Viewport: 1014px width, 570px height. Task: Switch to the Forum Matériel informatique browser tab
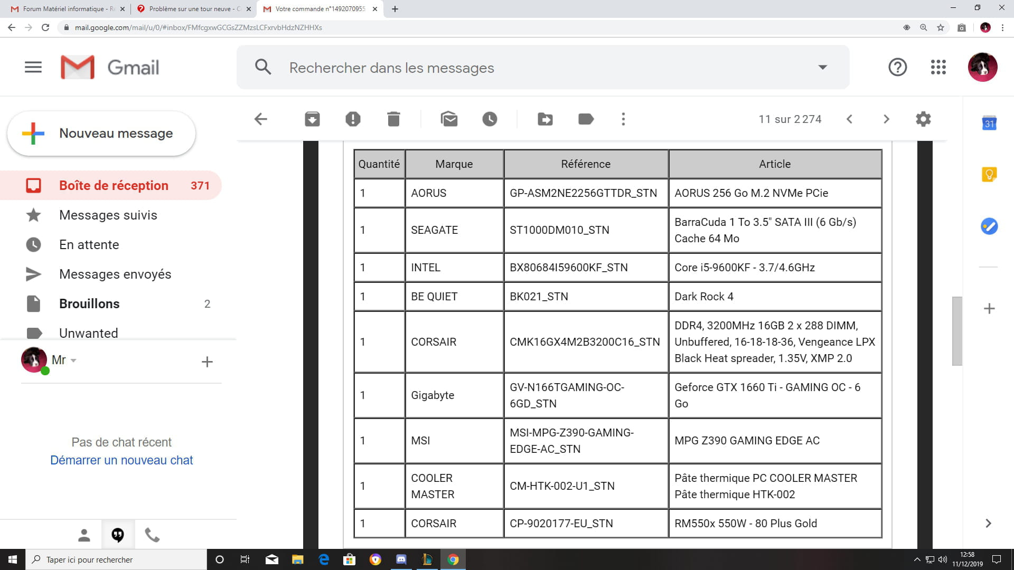(63, 9)
